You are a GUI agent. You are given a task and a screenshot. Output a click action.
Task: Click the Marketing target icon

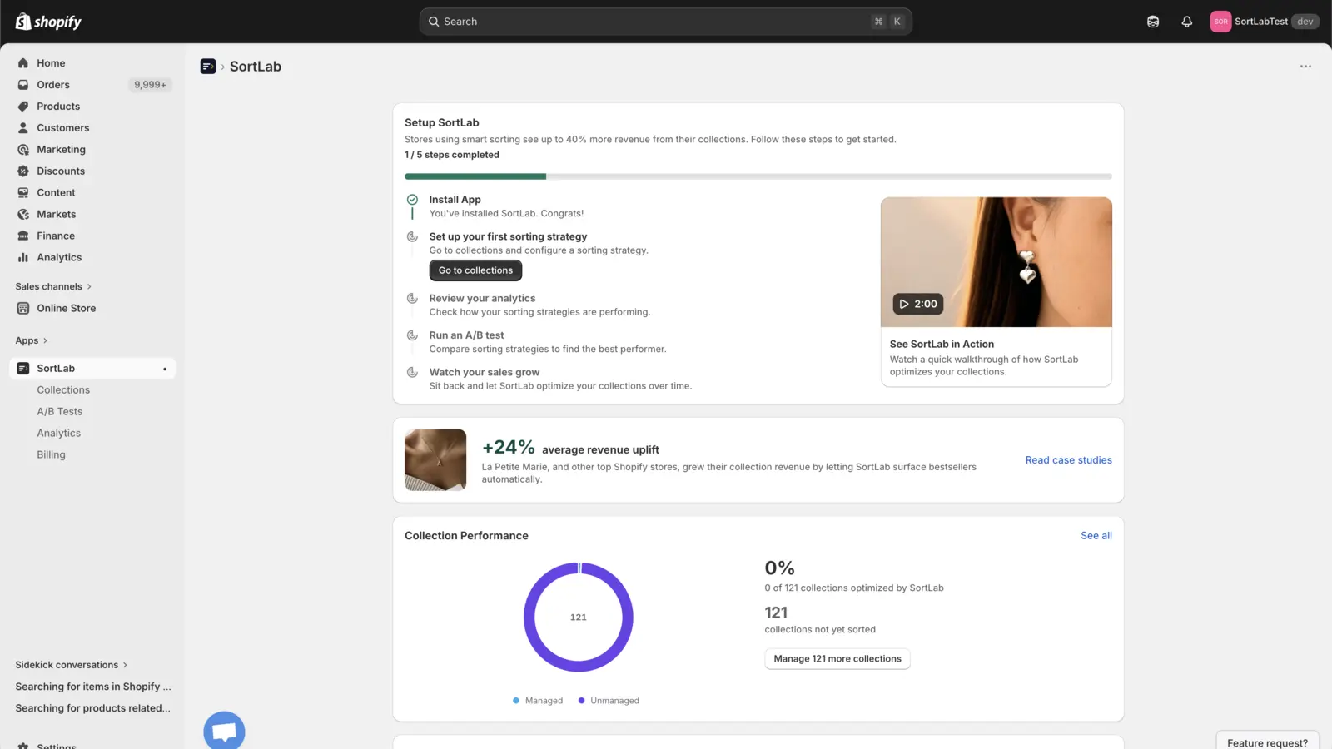pyautogui.click(x=23, y=150)
